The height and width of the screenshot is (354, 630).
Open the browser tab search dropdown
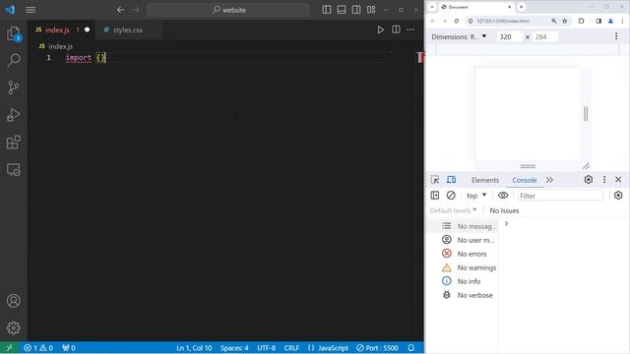[432, 7]
